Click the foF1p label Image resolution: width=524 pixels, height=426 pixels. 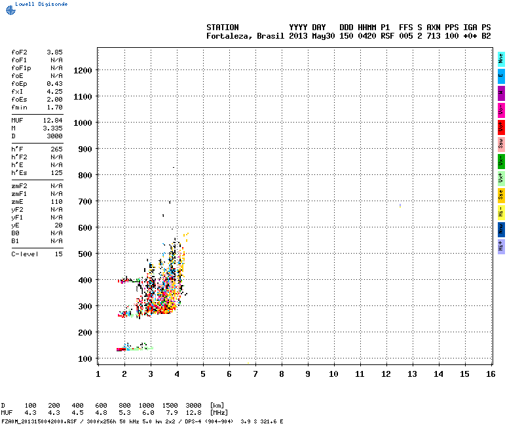coord(21,68)
